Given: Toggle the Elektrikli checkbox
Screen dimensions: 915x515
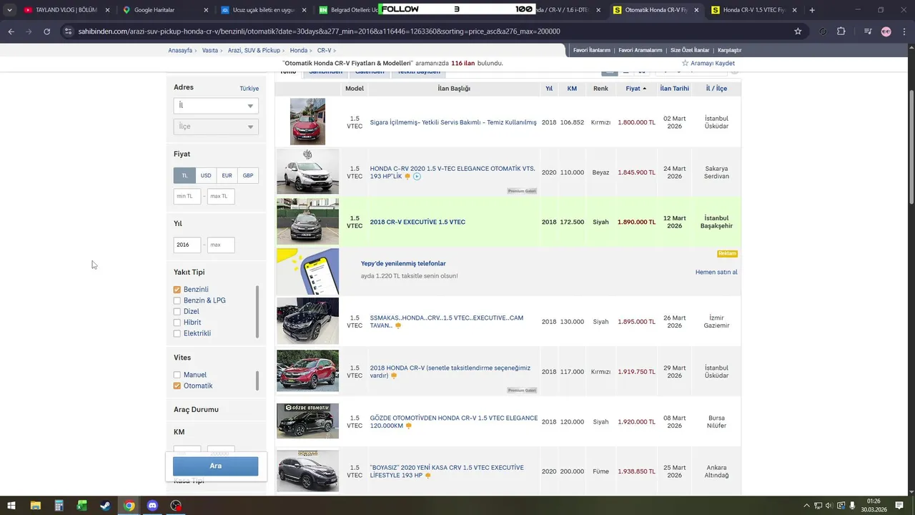Looking at the screenshot, I should pyautogui.click(x=177, y=333).
